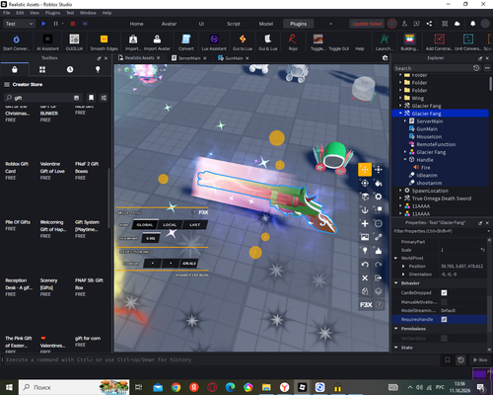Open the File menu
493x395 pixels.
tap(6, 13)
